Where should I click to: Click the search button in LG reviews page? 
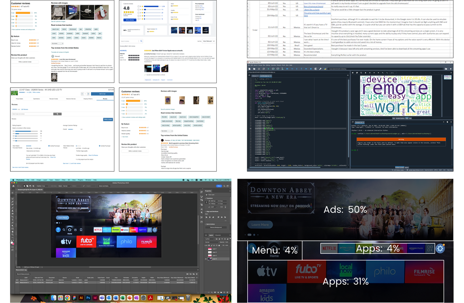point(57,114)
